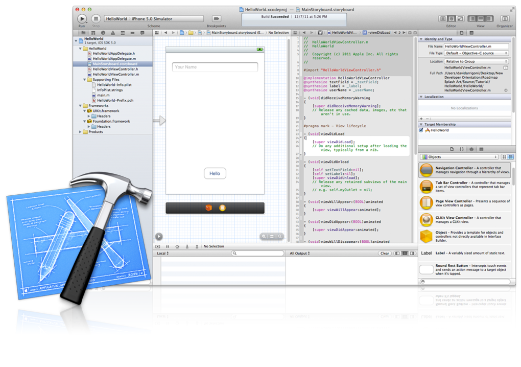521x367 pixels.
Task: Hide the utilities panel
Action: (490, 19)
